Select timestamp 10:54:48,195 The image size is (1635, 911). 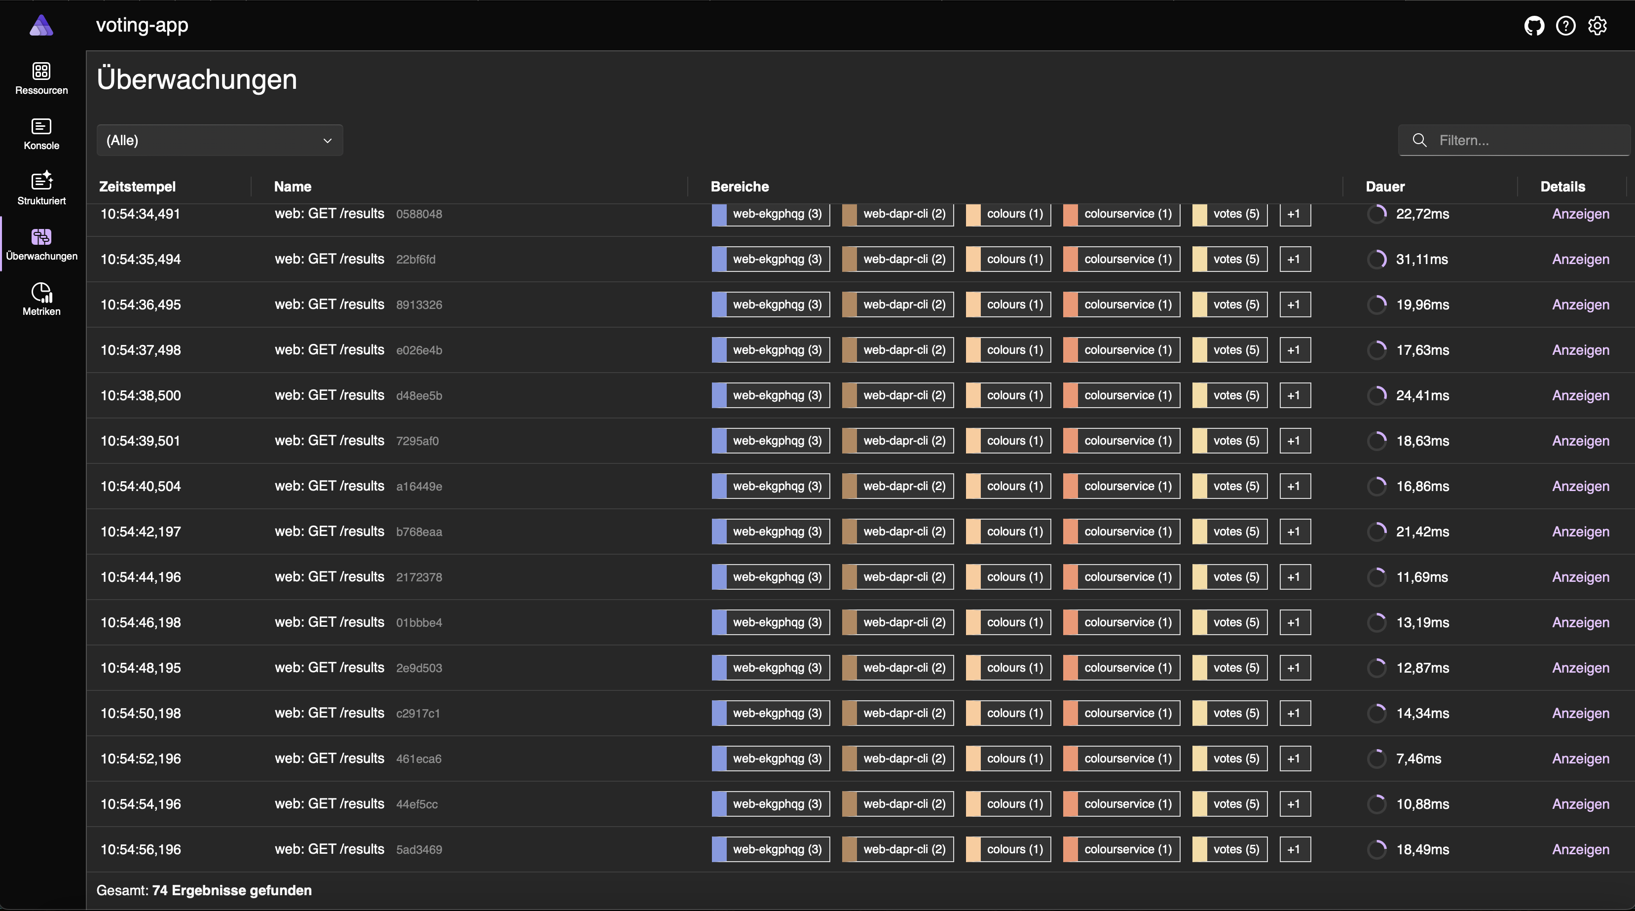pyautogui.click(x=140, y=668)
